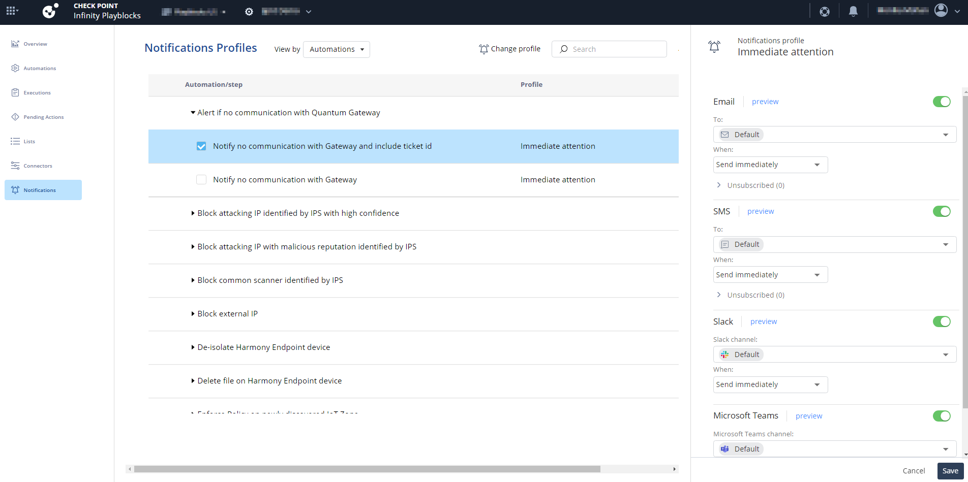Click Cancel in the profile panel
Screen dimensions: 968x482
[914, 471]
